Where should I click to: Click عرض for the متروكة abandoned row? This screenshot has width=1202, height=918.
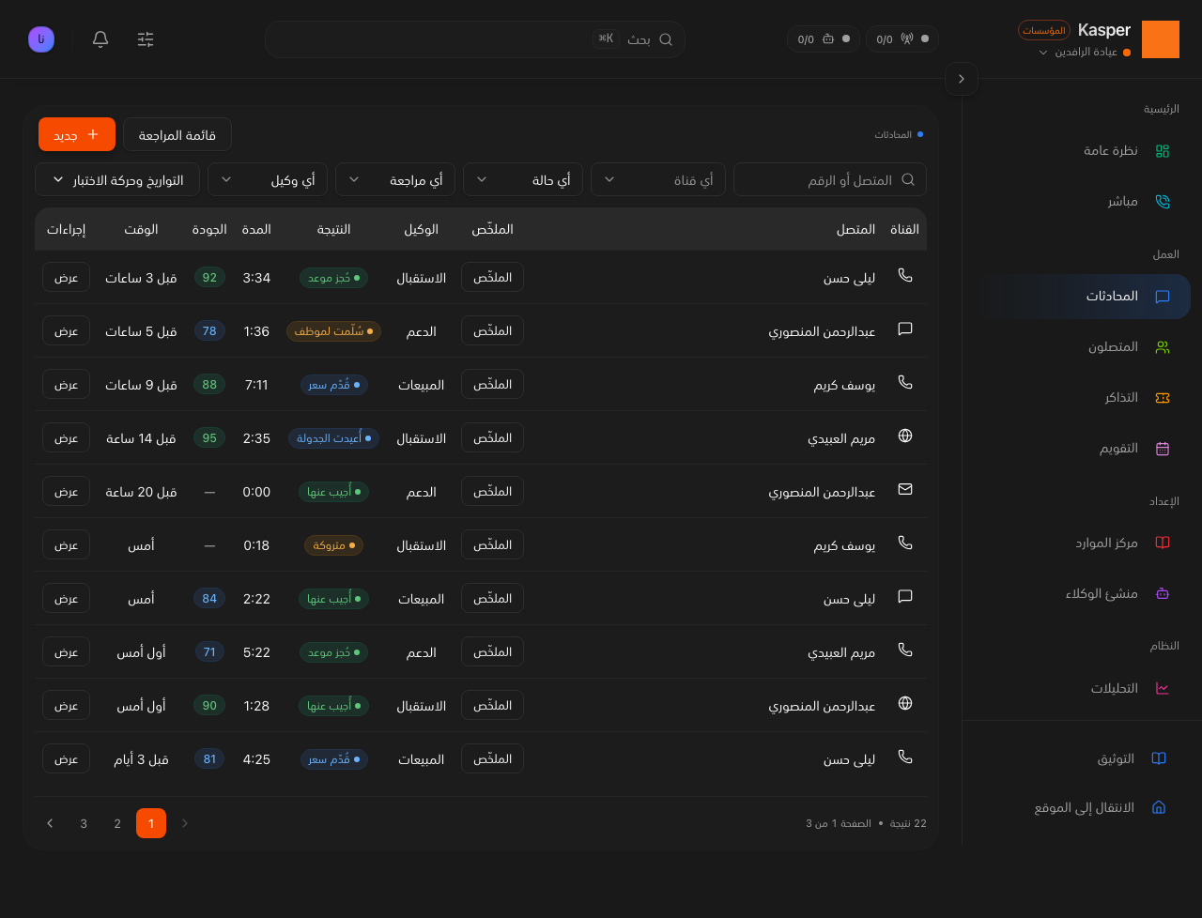pos(66,544)
